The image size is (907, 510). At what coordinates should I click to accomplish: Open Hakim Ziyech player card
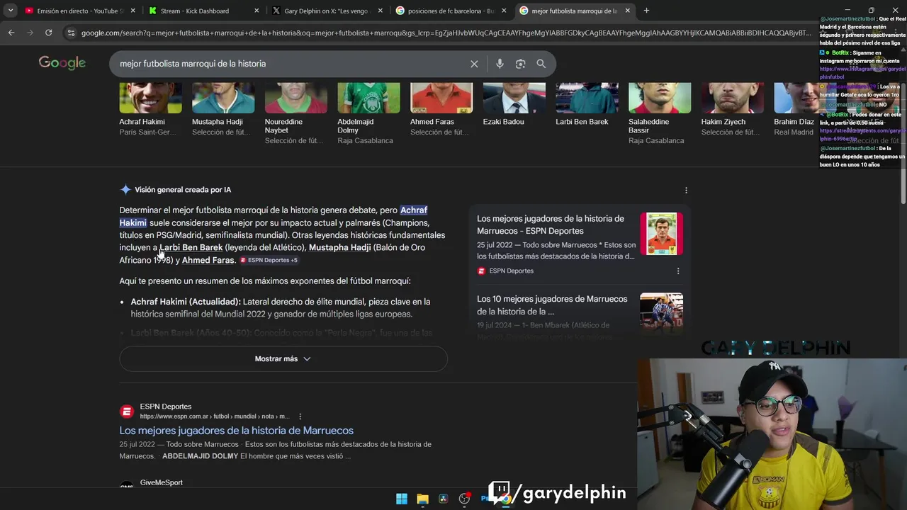click(733, 110)
